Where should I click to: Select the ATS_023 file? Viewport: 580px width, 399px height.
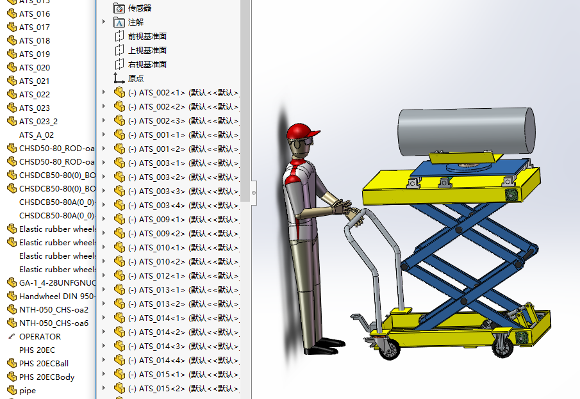tap(35, 108)
